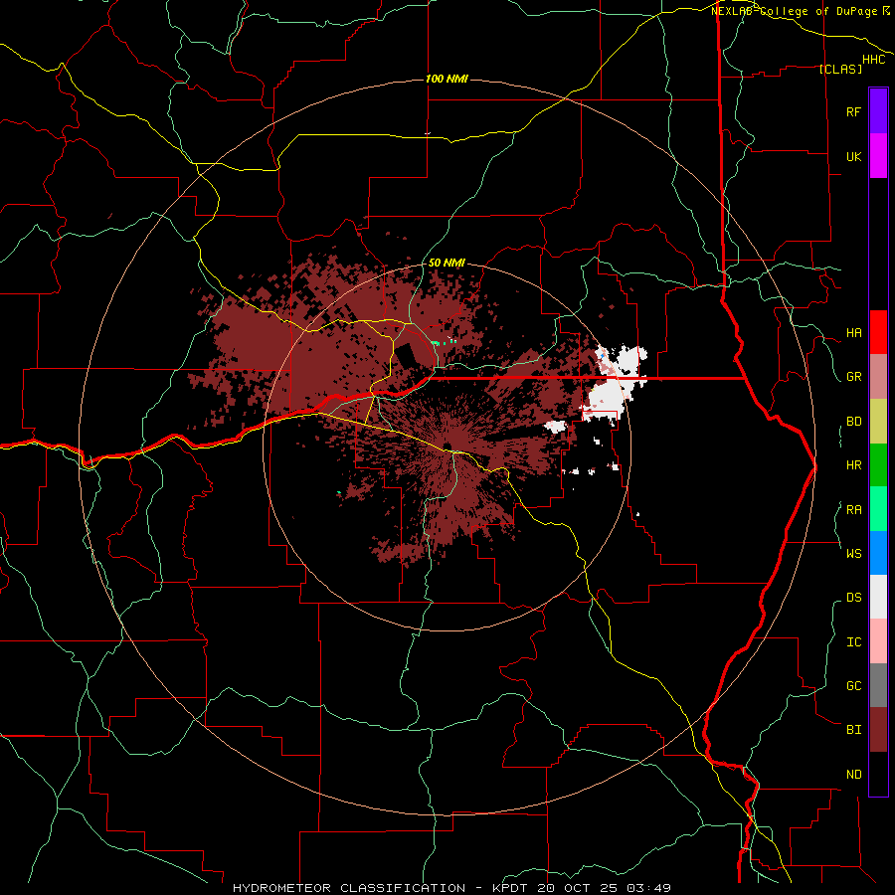The width and height of the screenshot is (895, 895).
Task: Click the KPDT station identifier
Action: (x=510, y=888)
